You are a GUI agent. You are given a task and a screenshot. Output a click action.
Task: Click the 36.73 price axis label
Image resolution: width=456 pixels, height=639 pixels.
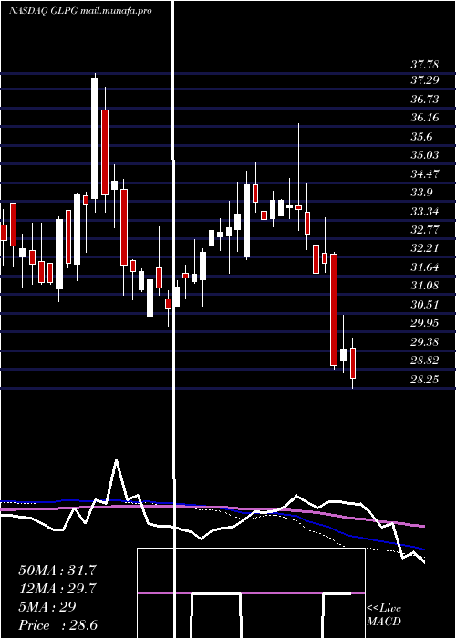[x=425, y=100]
